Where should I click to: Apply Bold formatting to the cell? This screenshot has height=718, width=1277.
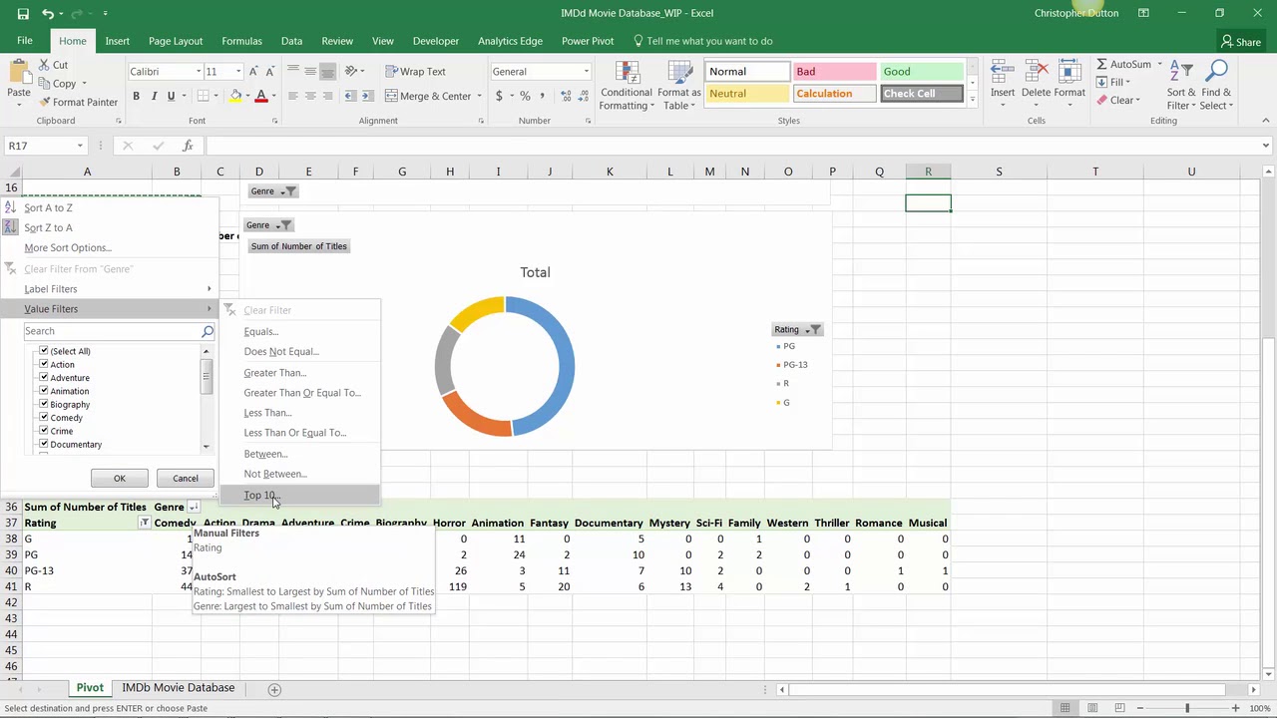pyautogui.click(x=137, y=97)
